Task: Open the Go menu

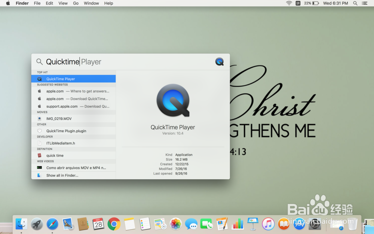Action: point(76,3)
